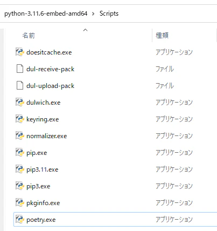Screen dimensions: 217x231
Task: Select the pkginfo.exe file name
Action: click(43, 203)
